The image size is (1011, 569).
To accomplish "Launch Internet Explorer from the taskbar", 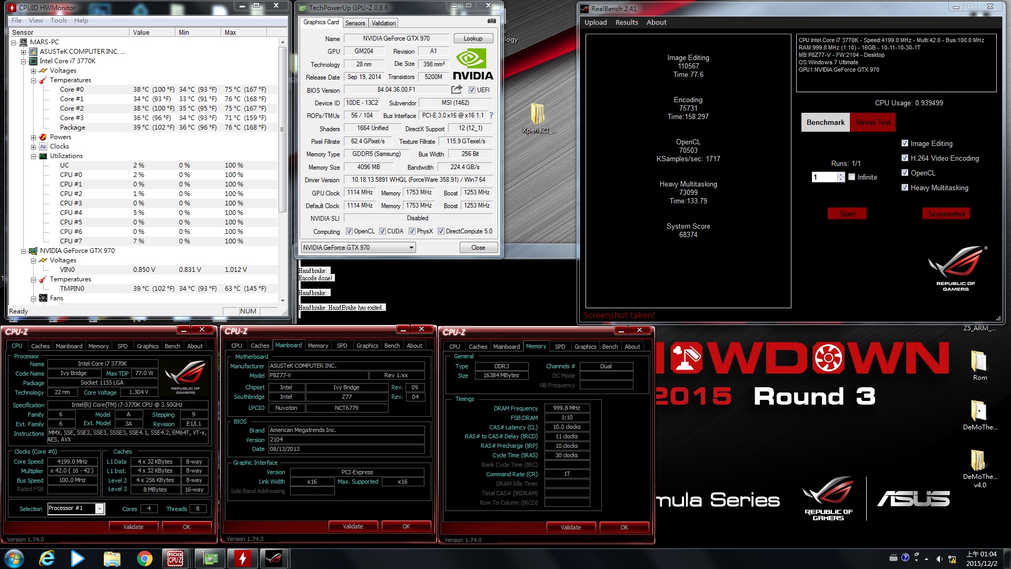I will [47, 558].
